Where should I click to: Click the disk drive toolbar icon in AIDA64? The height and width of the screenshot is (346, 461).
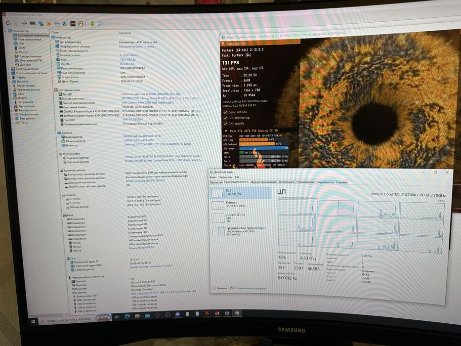[x=24, y=23]
